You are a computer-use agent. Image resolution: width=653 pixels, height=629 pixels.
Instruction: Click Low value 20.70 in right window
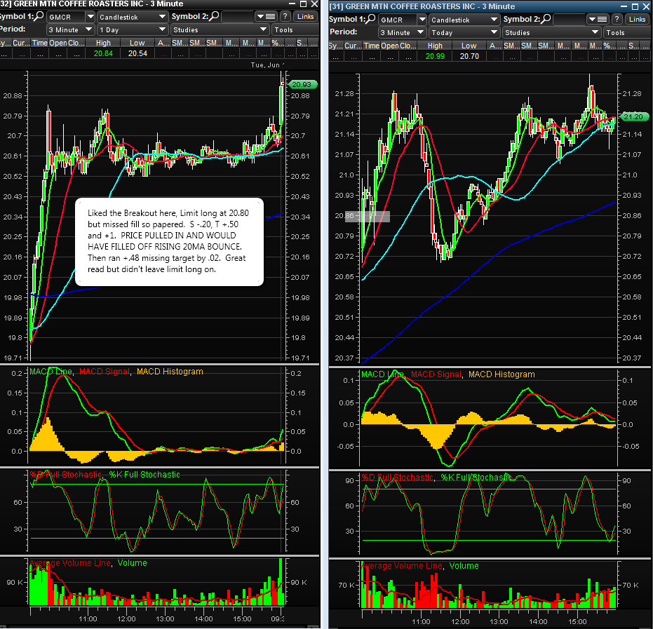(469, 56)
